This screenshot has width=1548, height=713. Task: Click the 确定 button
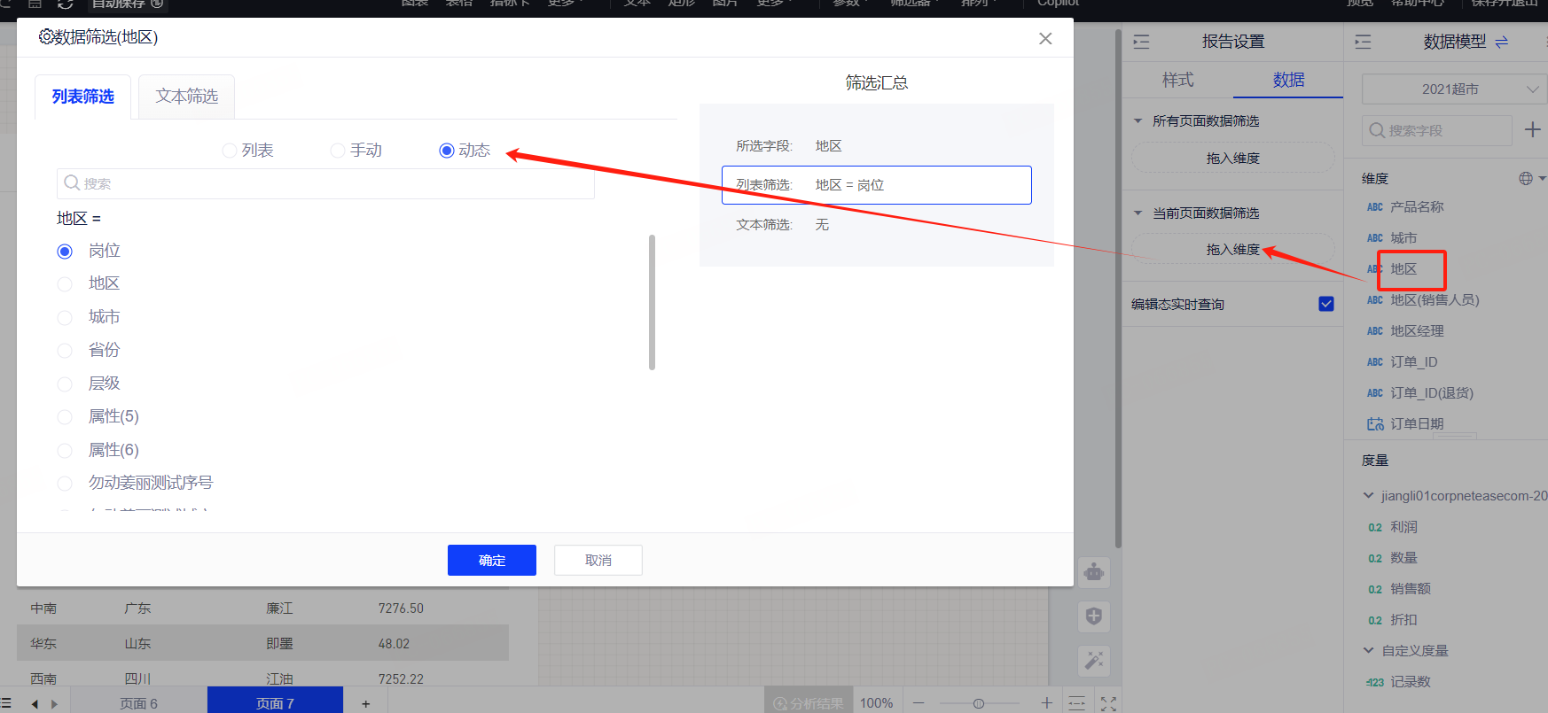491,561
